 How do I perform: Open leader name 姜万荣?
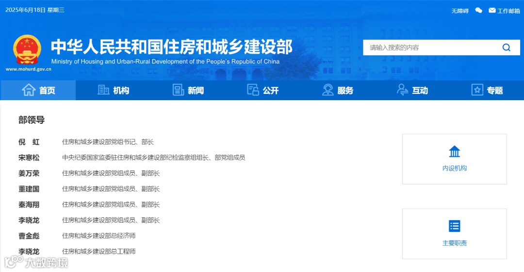click(x=29, y=173)
